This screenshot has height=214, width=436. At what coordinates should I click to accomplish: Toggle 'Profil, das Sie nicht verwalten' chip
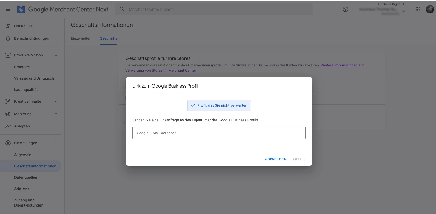[219, 106]
